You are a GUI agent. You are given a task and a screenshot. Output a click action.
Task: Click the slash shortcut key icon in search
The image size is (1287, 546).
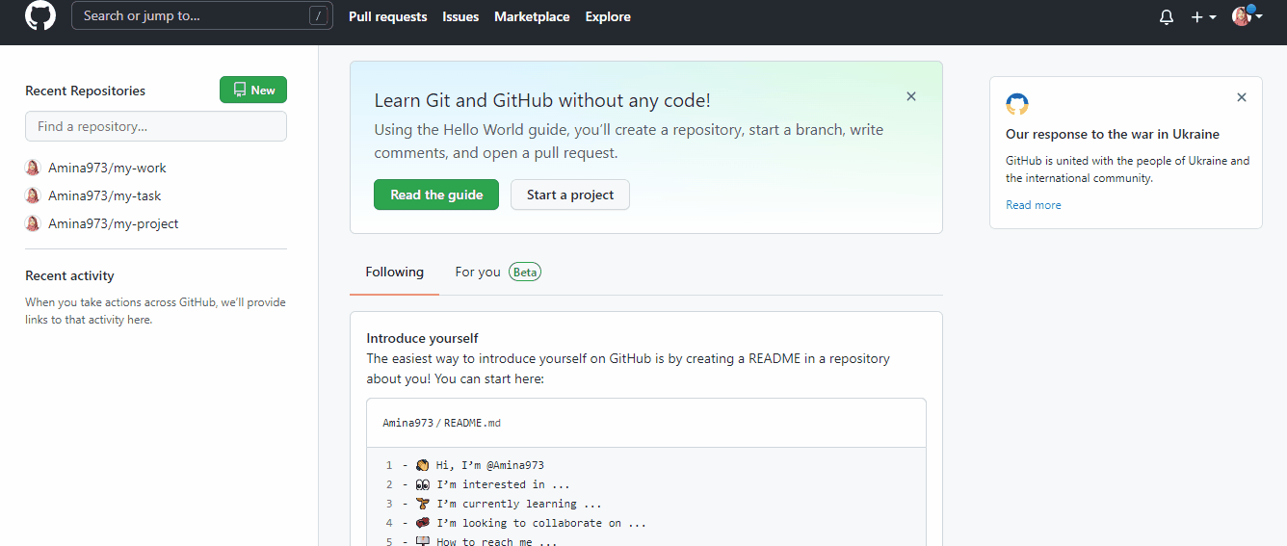[318, 16]
